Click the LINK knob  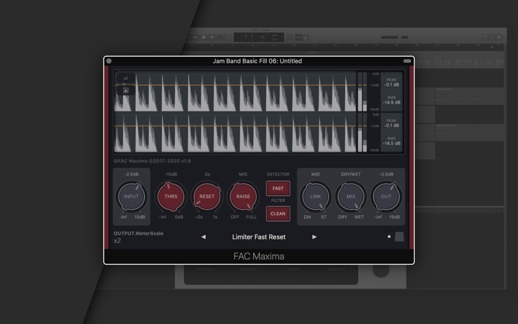pos(315,196)
